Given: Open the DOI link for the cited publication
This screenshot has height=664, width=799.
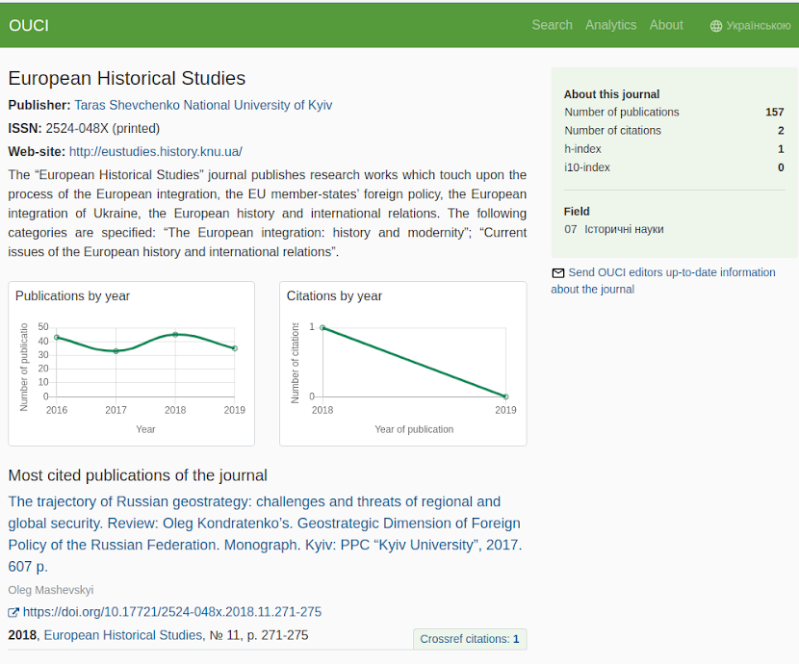Looking at the screenshot, I should [171, 612].
